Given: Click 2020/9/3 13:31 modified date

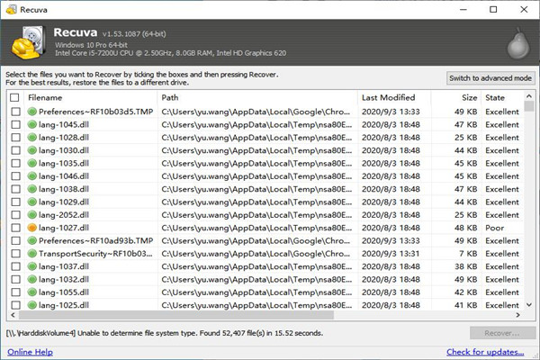Looking at the screenshot, I should pyautogui.click(x=391, y=254).
